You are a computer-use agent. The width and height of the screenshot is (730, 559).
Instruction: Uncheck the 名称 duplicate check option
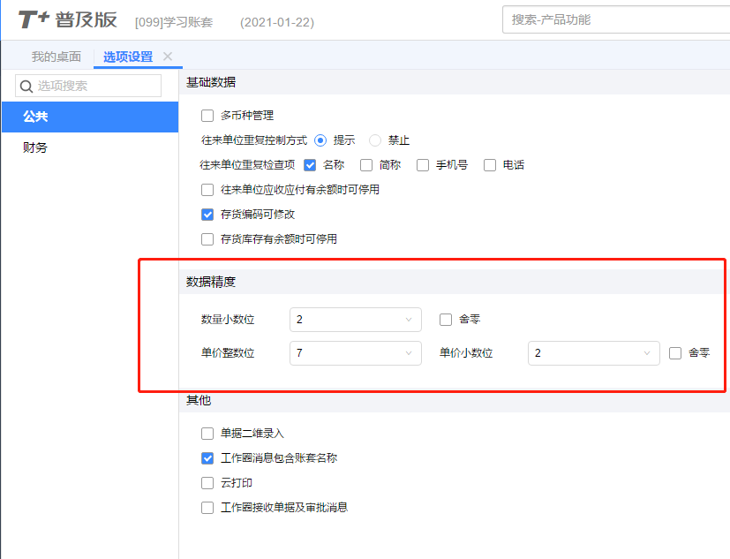tap(310, 165)
